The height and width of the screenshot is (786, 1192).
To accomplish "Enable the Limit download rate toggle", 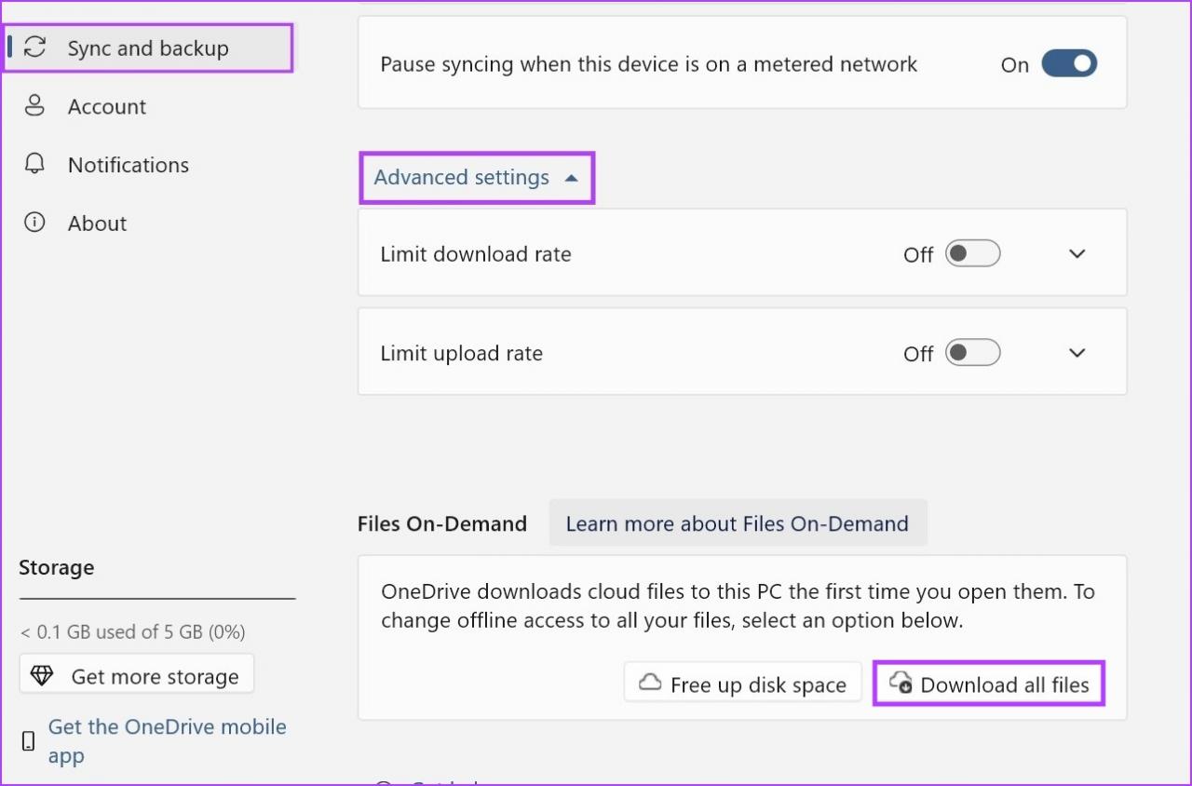I will (972, 252).
